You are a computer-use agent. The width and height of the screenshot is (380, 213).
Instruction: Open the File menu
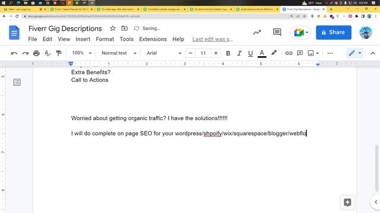[33, 39]
